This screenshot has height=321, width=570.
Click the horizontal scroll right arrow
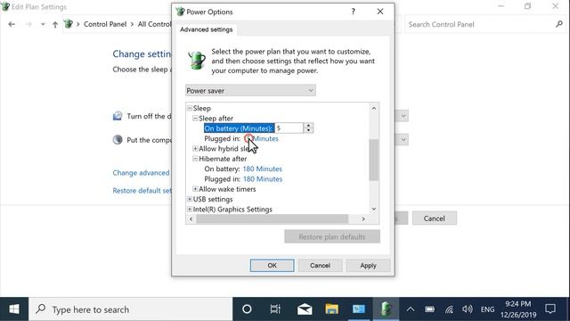(363, 218)
